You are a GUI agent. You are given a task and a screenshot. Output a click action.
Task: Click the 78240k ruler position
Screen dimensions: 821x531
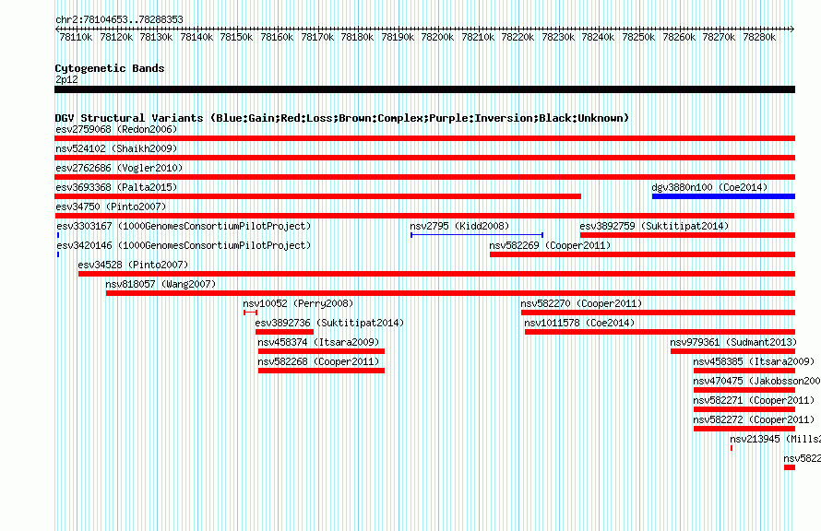coord(598,37)
